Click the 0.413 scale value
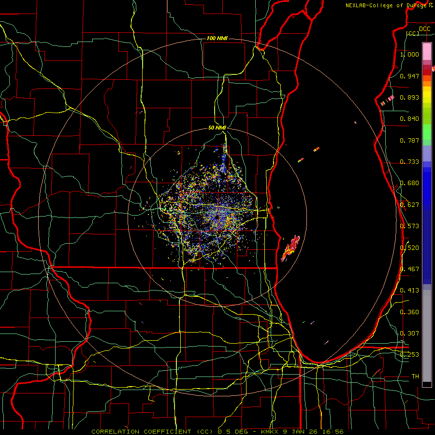The width and height of the screenshot is (435, 435). coord(409,290)
